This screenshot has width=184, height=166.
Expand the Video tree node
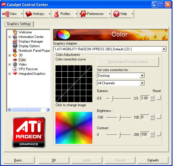tap(9, 64)
